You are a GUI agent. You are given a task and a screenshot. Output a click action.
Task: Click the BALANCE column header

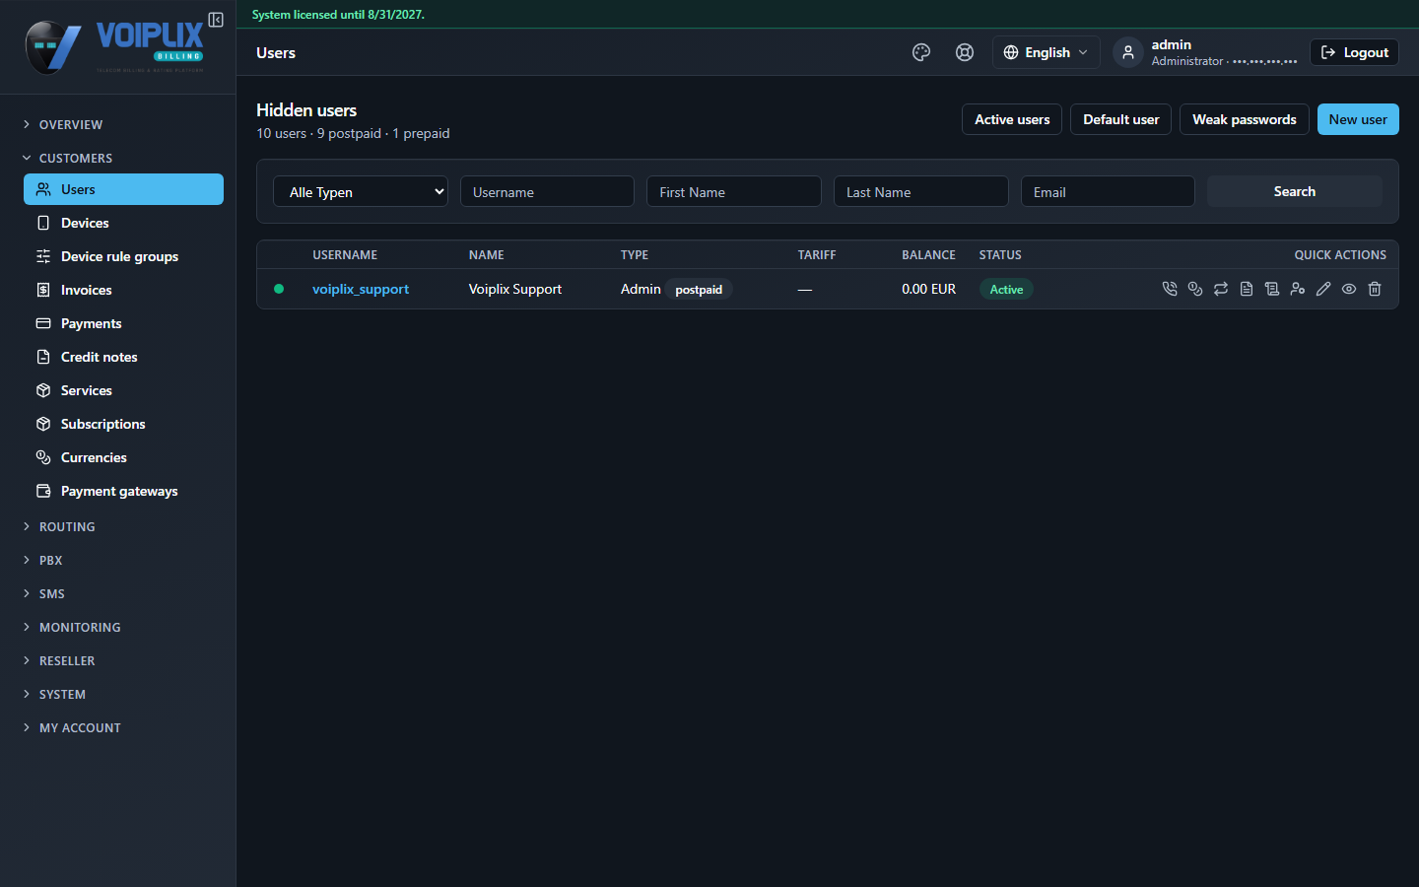[x=928, y=254]
